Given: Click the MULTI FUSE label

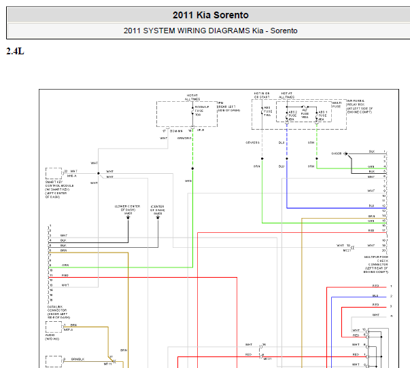Looking at the screenshot, I should (x=337, y=105).
